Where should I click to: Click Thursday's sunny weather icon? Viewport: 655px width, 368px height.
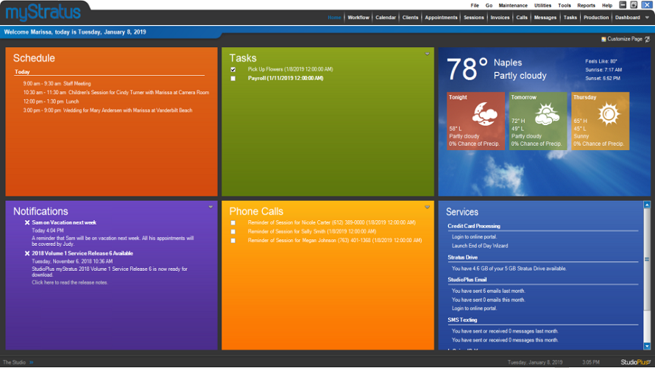608,114
